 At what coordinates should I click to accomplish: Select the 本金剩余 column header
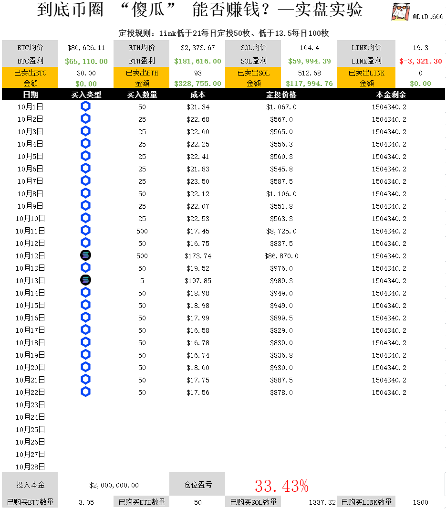pos(389,95)
